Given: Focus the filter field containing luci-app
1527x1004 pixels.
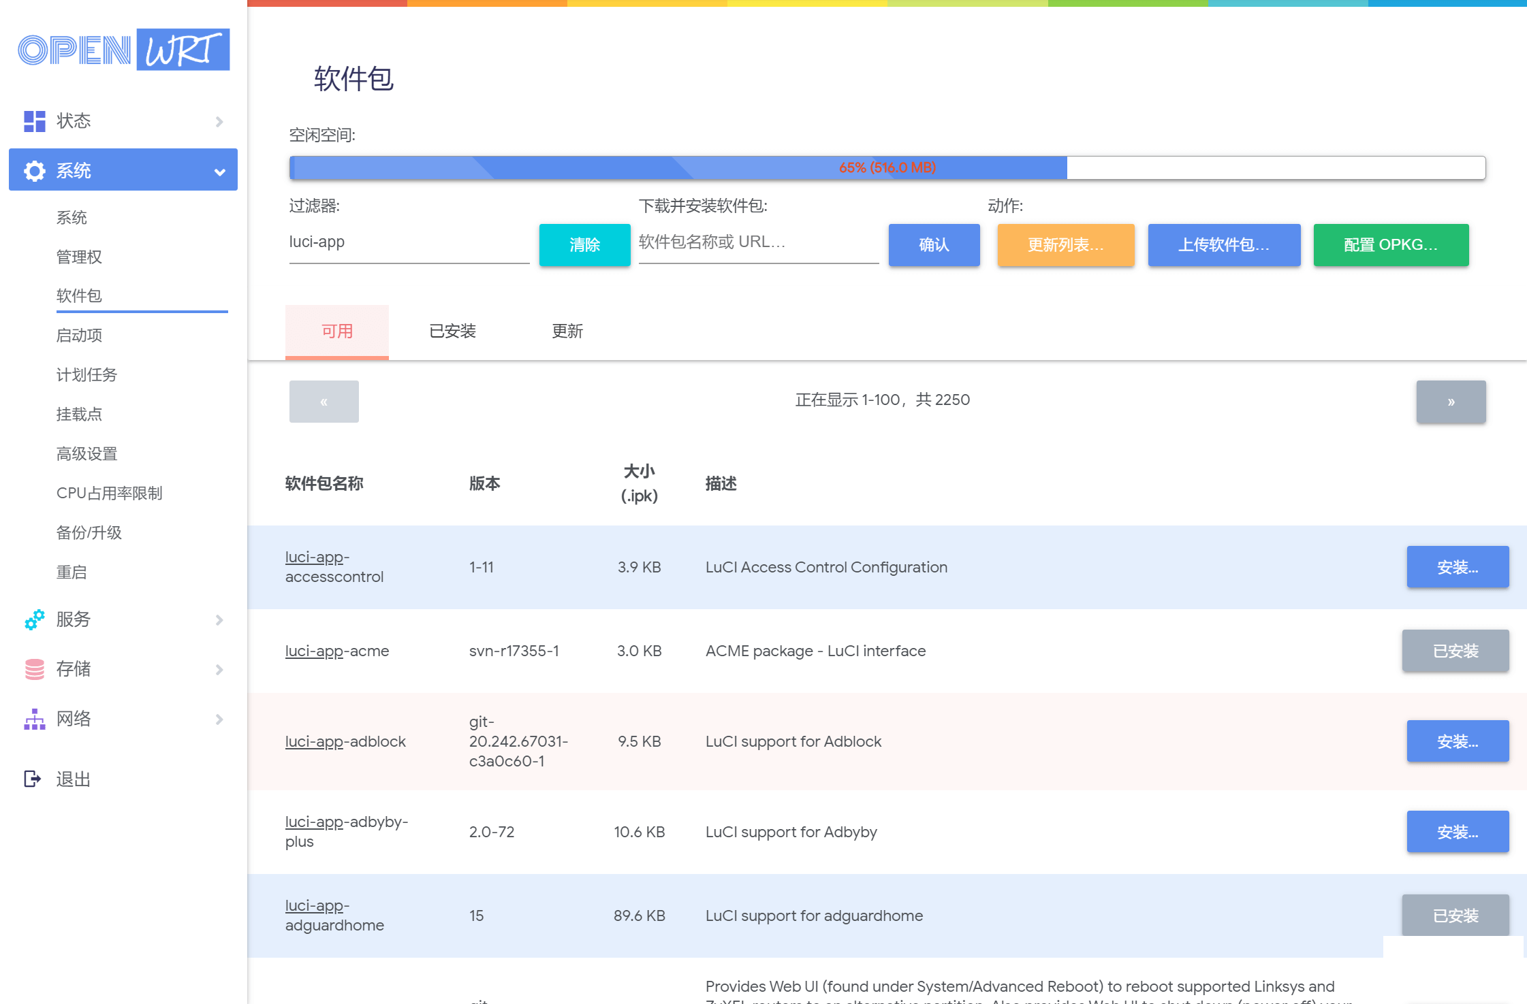Looking at the screenshot, I should (x=409, y=243).
